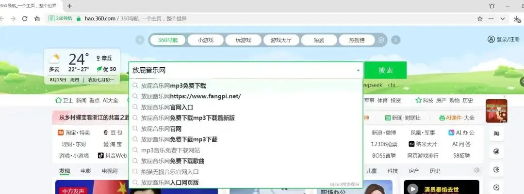The image size is (524, 194).
Task: Select the 360导航 tab pill
Action: (x=168, y=40)
